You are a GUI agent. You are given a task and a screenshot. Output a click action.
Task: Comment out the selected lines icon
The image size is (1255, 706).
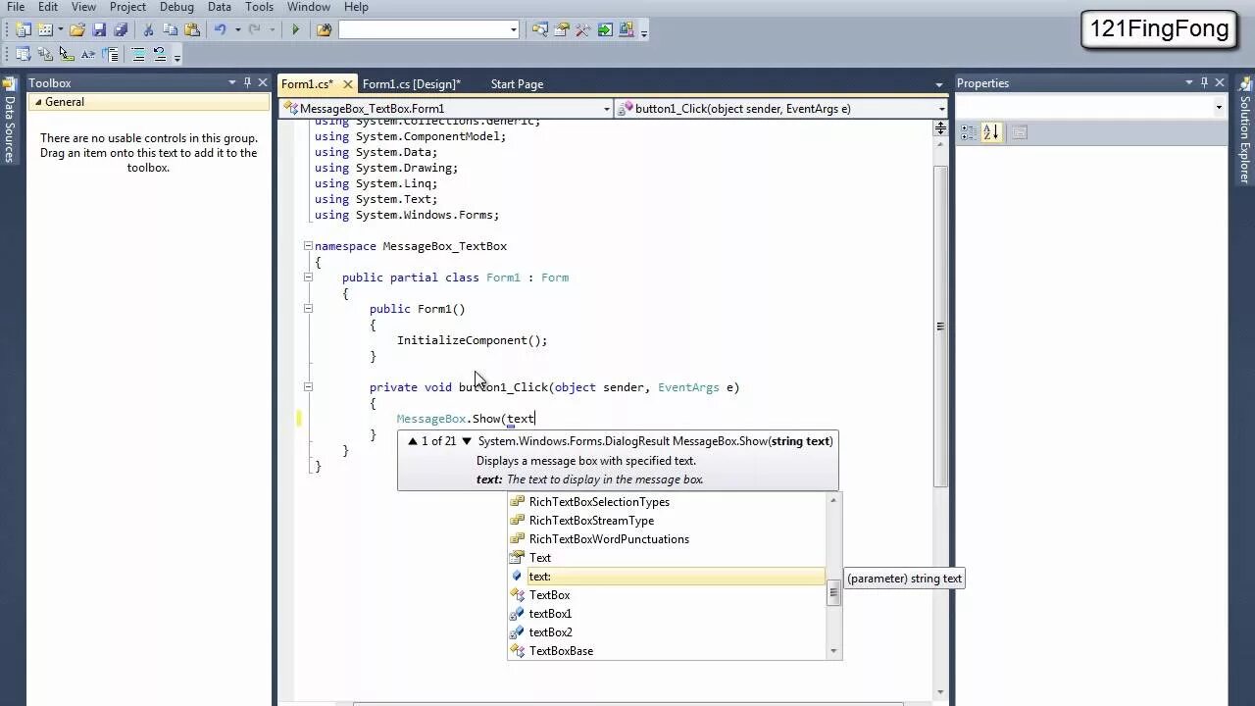pos(138,55)
